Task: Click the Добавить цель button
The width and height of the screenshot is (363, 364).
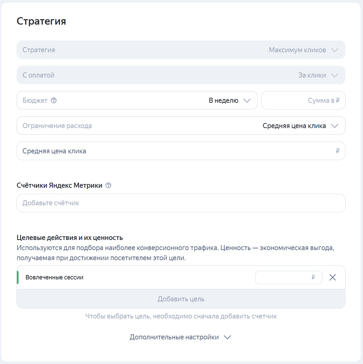Action: pyautogui.click(x=181, y=299)
